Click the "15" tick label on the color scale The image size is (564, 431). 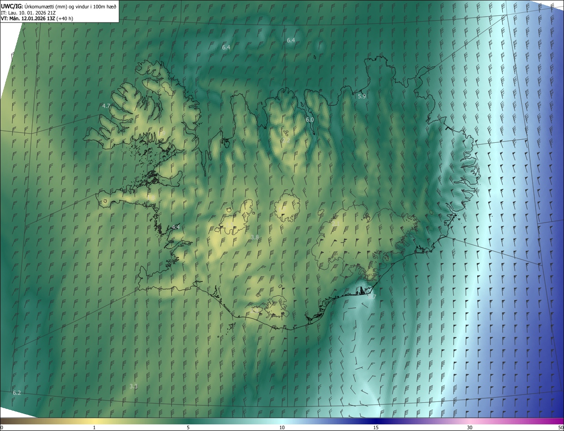[376, 427]
